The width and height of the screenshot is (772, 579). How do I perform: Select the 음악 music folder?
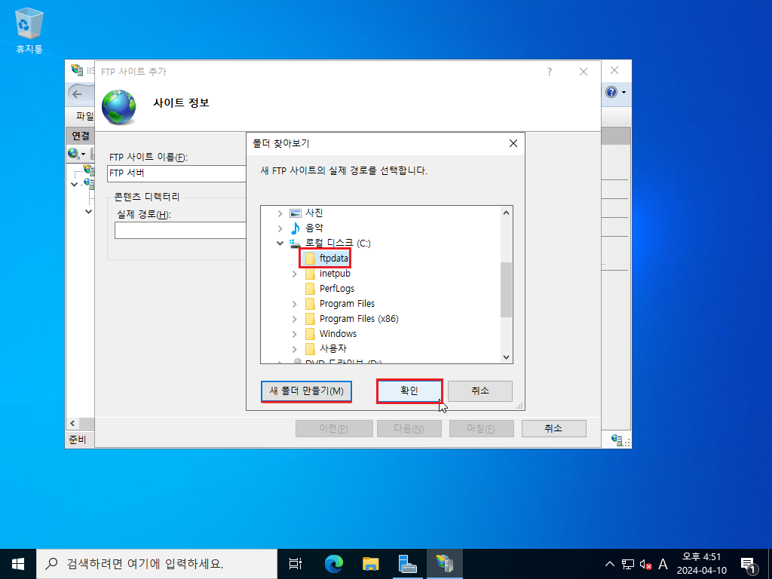click(x=307, y=228)
